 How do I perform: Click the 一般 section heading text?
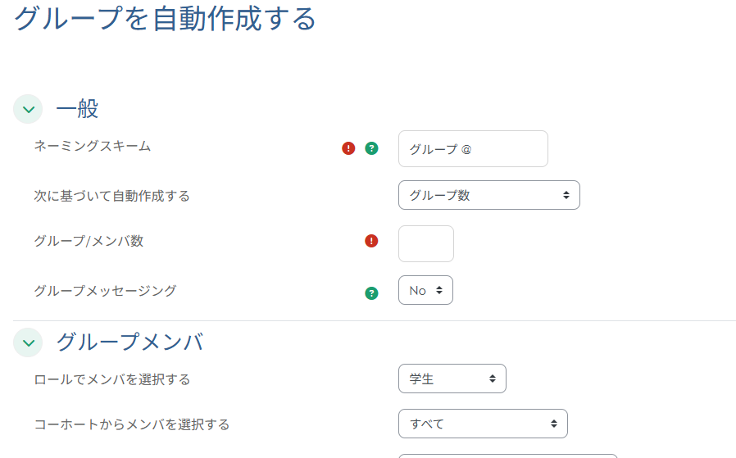tap(77, 109)
